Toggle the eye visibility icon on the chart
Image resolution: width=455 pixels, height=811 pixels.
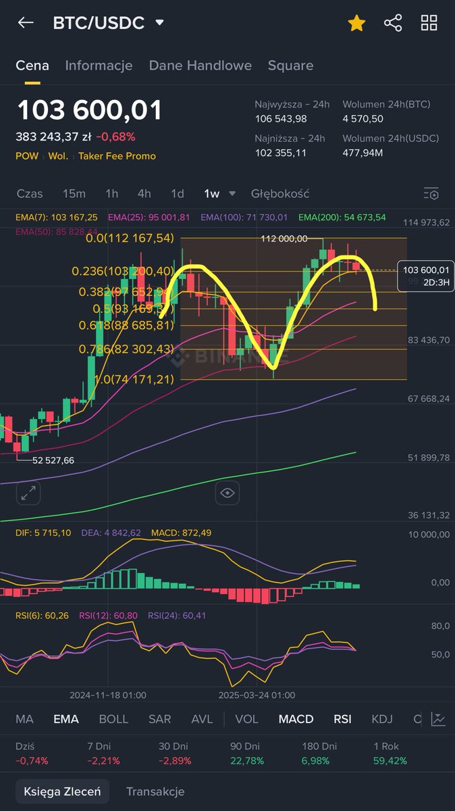[228, 493]
